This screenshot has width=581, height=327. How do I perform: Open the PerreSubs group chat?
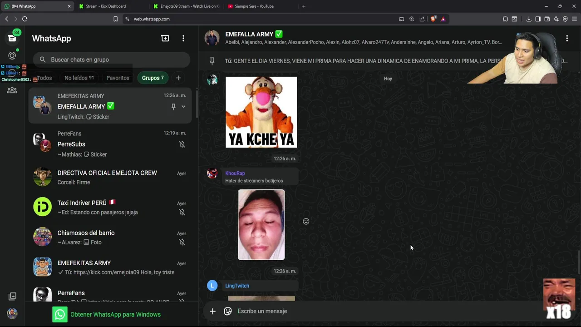[x=110, y=144]
